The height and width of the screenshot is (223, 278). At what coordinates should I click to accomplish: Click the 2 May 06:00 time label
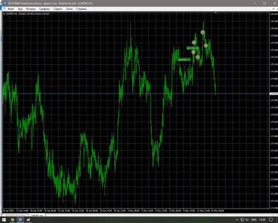(133, 211)
